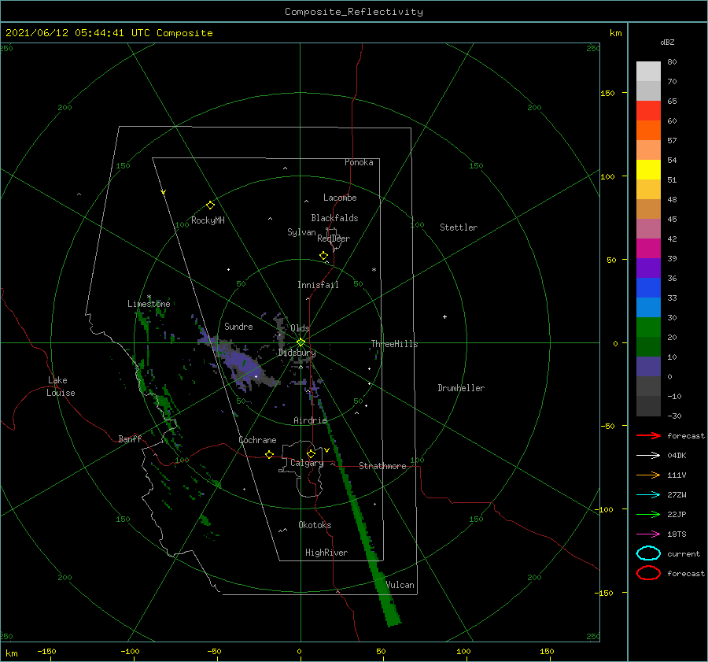Screen dimensions: 708x662
Task: Click the Cochrane city label
Action: [257, 440]
